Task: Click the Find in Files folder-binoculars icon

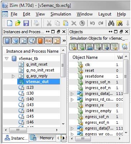Action: pos(120,23)
